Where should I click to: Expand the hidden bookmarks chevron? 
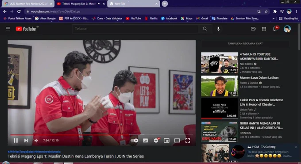[274, 19]
